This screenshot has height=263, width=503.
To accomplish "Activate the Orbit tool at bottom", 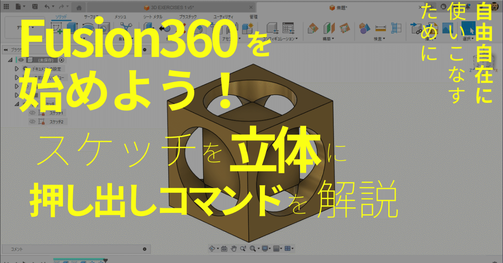I will click(x=212, y=248).
